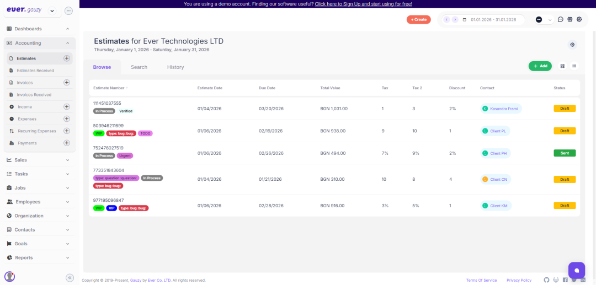The image size is (596, 285).
Task: Sort by Estimate Number column header
Action: 109,88
